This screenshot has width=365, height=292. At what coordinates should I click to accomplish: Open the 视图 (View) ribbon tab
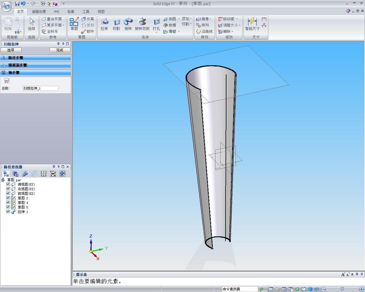point(101,11)
